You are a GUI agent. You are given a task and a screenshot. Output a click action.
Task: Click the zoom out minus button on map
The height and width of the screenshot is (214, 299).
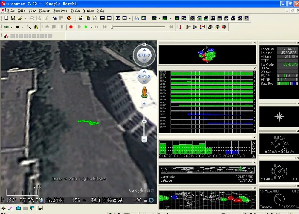[x=144, y=139]
